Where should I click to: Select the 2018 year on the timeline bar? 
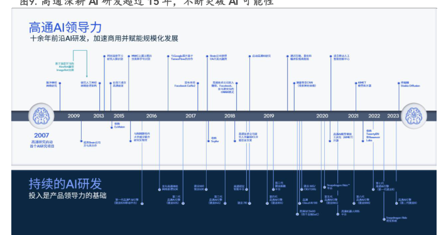coord(230,116)
